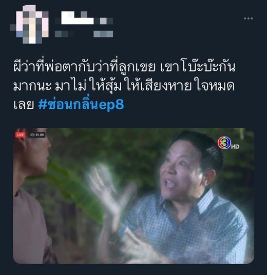Open the three-dot more options menu

click(x=248, y=18)
